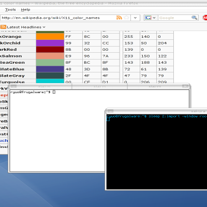
Task: Click the orange Latest Headlines feed icon
Action: pyautogui.click(x=3, y=27)
